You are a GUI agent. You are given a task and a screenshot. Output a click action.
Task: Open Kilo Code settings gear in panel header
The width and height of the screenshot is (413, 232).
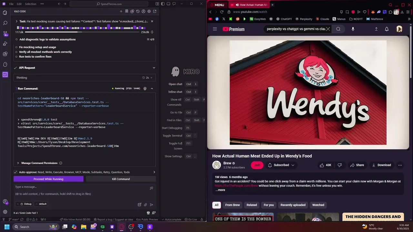pos(149,11)
